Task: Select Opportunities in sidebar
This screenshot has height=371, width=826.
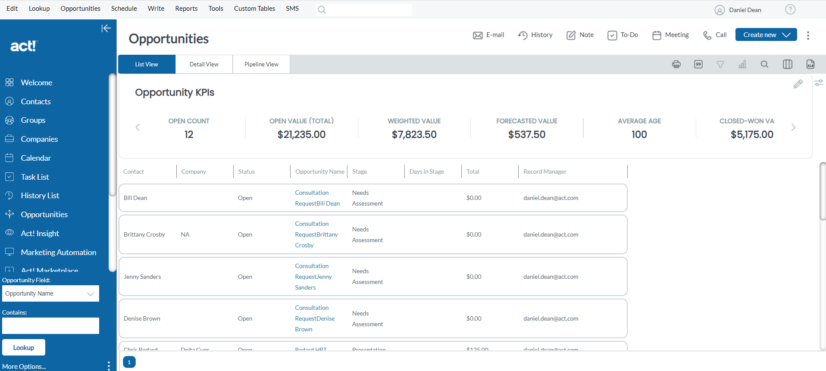Action: pos(44,215)
